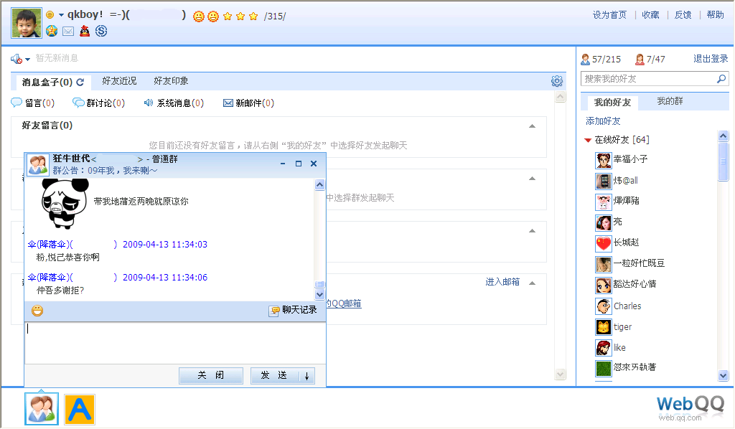
Task: Click the search magnifier in friend search
Action: tap(721, 79)
